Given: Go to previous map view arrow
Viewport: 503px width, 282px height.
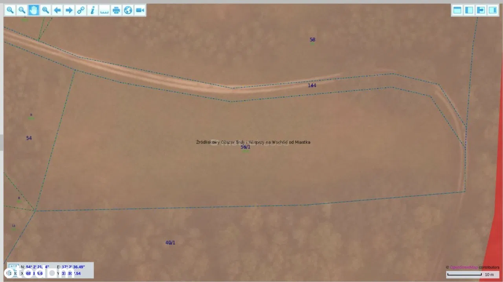Looking at the screenshot, I should tap(57, 10).
